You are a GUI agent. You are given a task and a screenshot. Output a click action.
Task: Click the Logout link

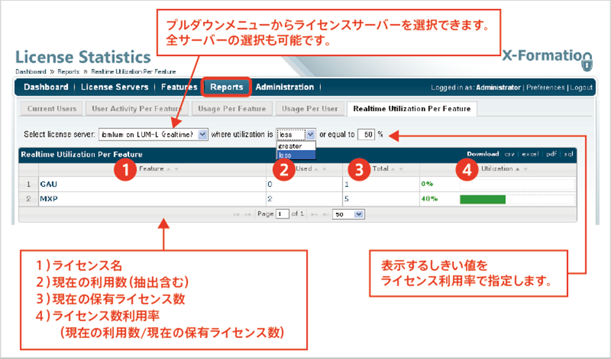(x=581, y=88)
